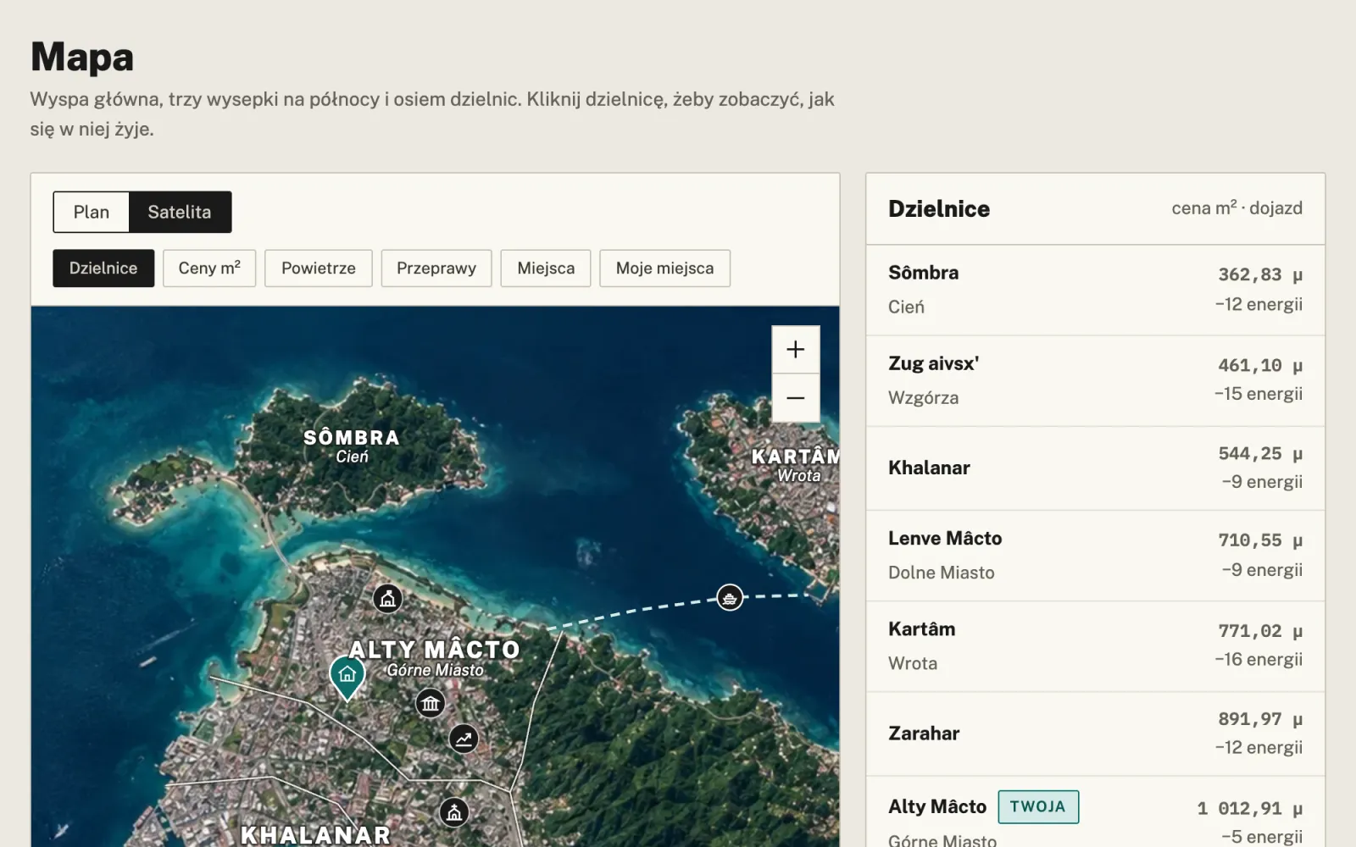This screenshot has width=1356, height=847.
Task: Click the '−5 energii' value
Action: pos(1262,837)
